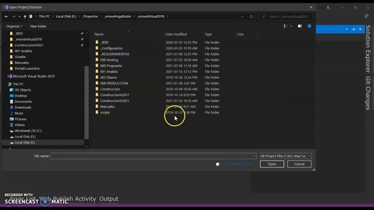This screenshot has width=374, height=210.
Task: Toggle the preview pane
Action: [300, 26]
